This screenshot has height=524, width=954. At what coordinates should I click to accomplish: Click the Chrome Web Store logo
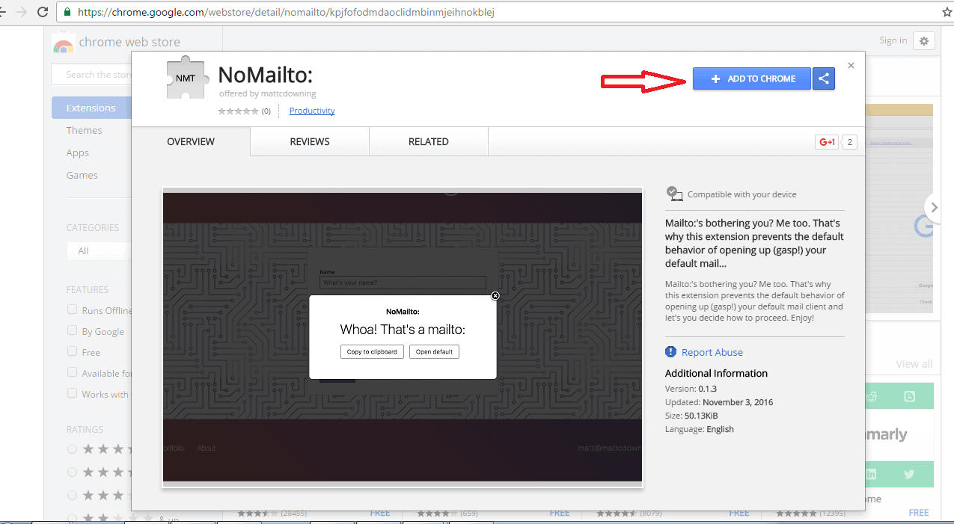(64, 44)
